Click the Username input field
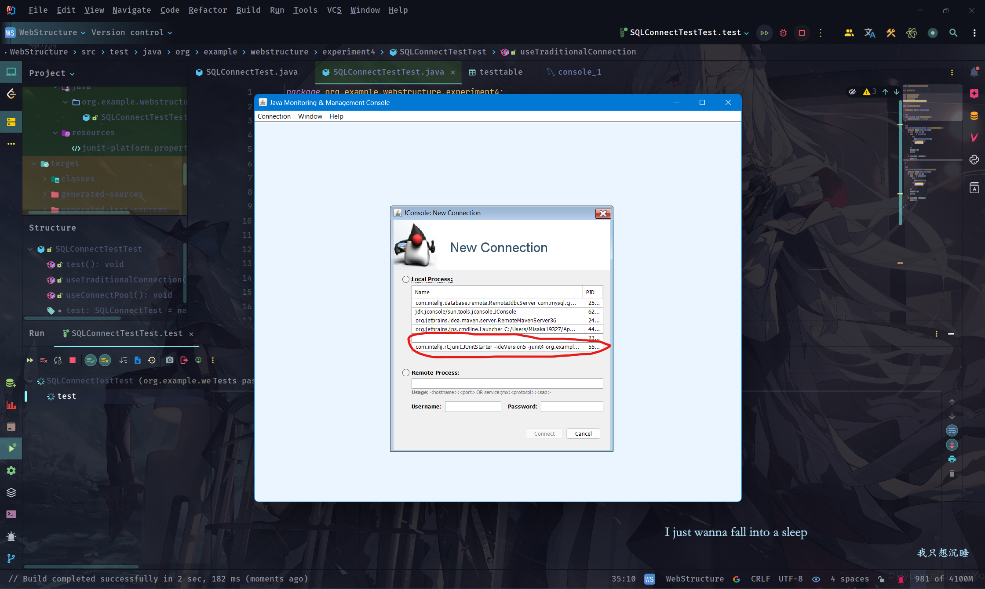 point(473,407)
